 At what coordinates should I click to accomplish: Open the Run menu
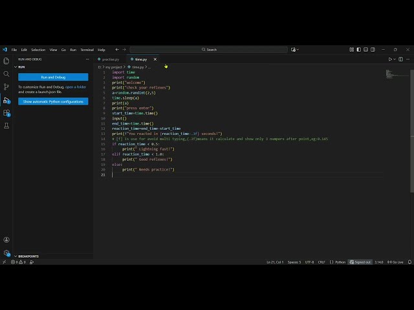73,50
